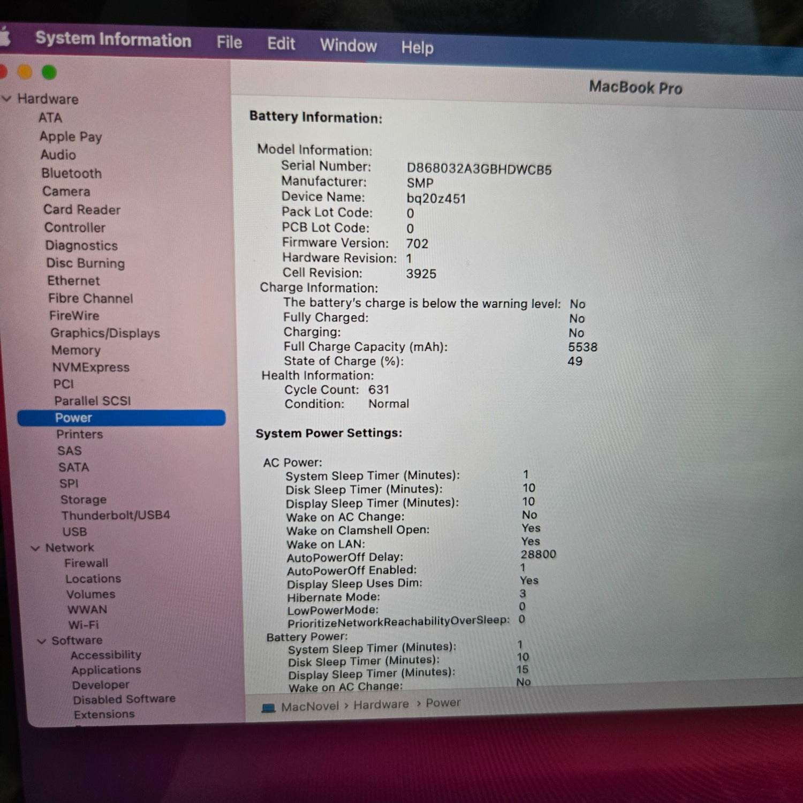Select Diagnostics in the sidebar

pos(81,246)
